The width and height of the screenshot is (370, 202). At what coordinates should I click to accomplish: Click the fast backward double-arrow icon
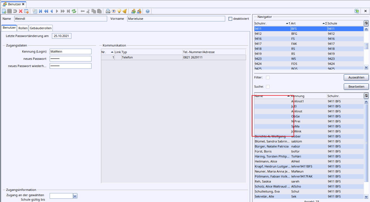46,11
